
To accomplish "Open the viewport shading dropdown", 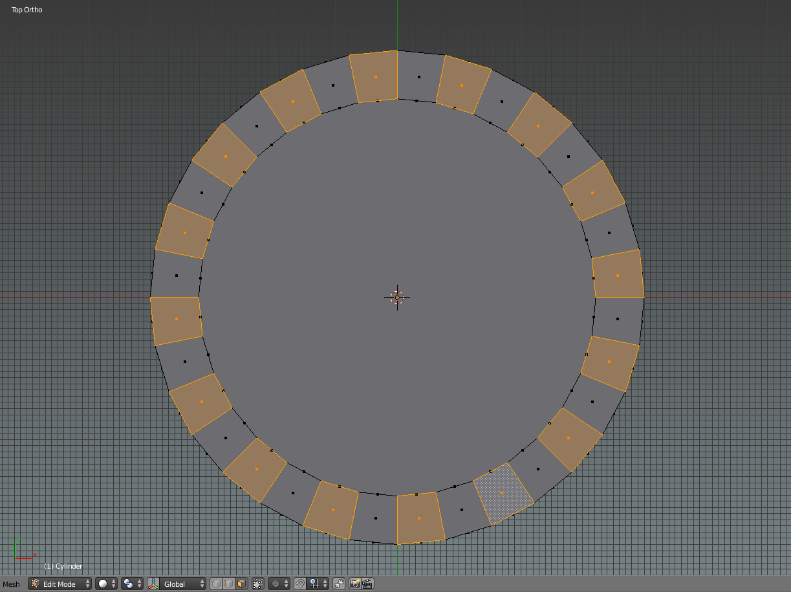I will tap(107, 584).
